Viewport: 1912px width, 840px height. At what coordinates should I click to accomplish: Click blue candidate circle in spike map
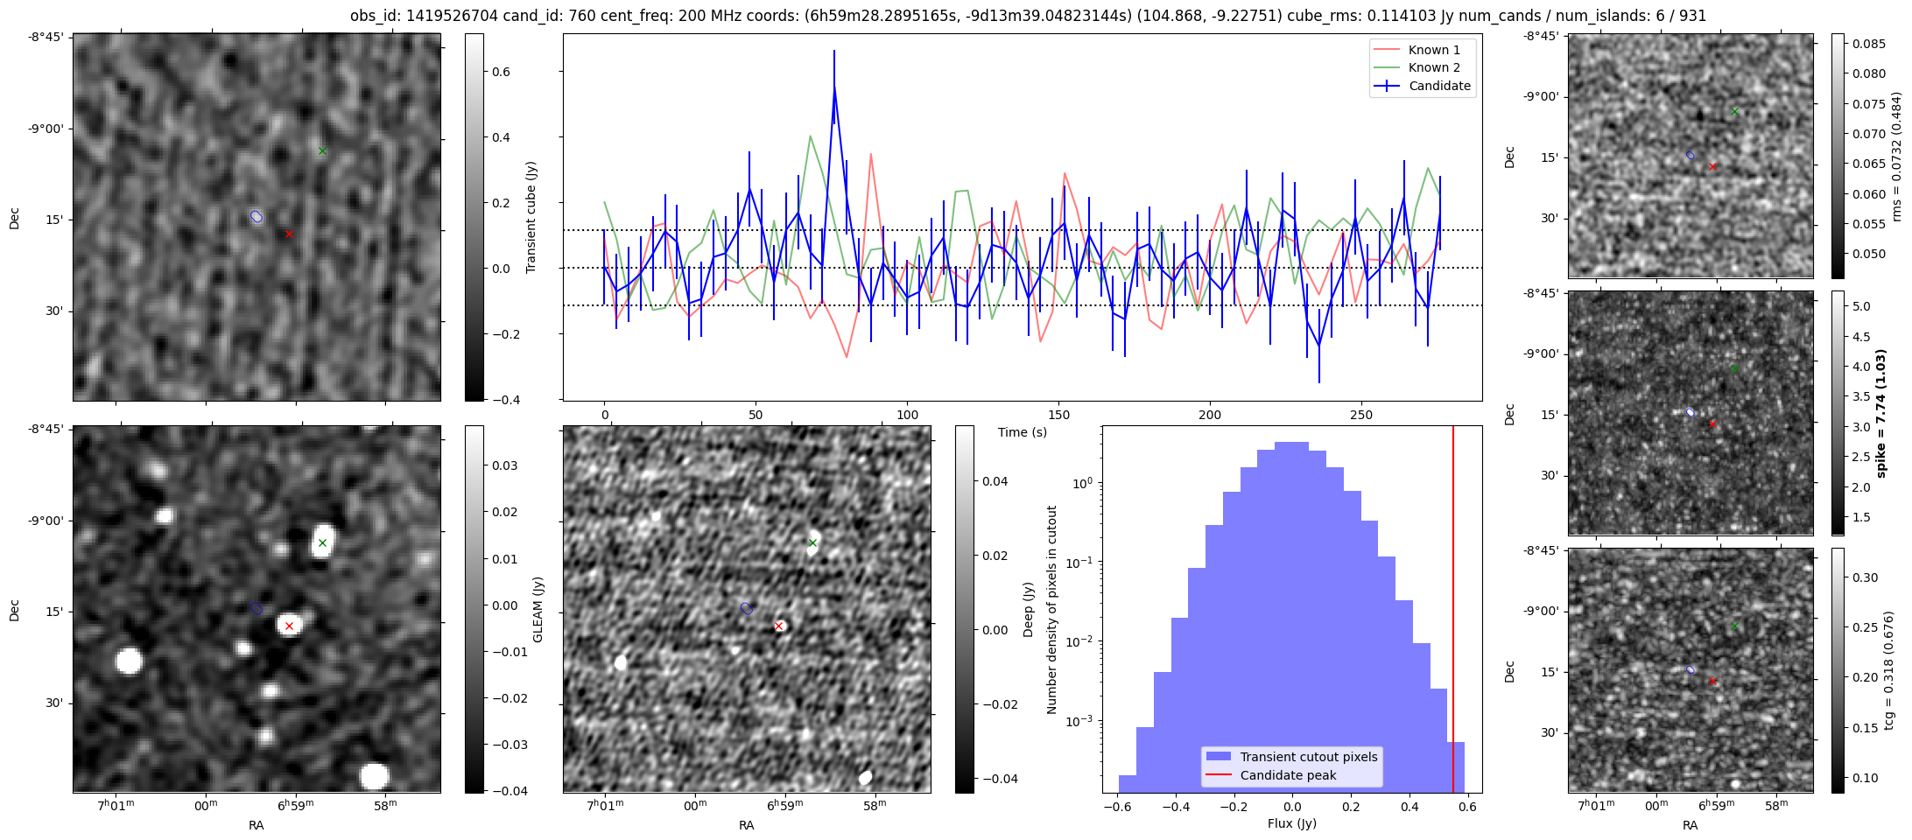pos(1690,412)
